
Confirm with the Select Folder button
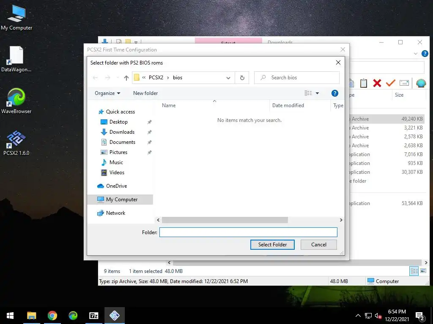[x=272, y=245]
